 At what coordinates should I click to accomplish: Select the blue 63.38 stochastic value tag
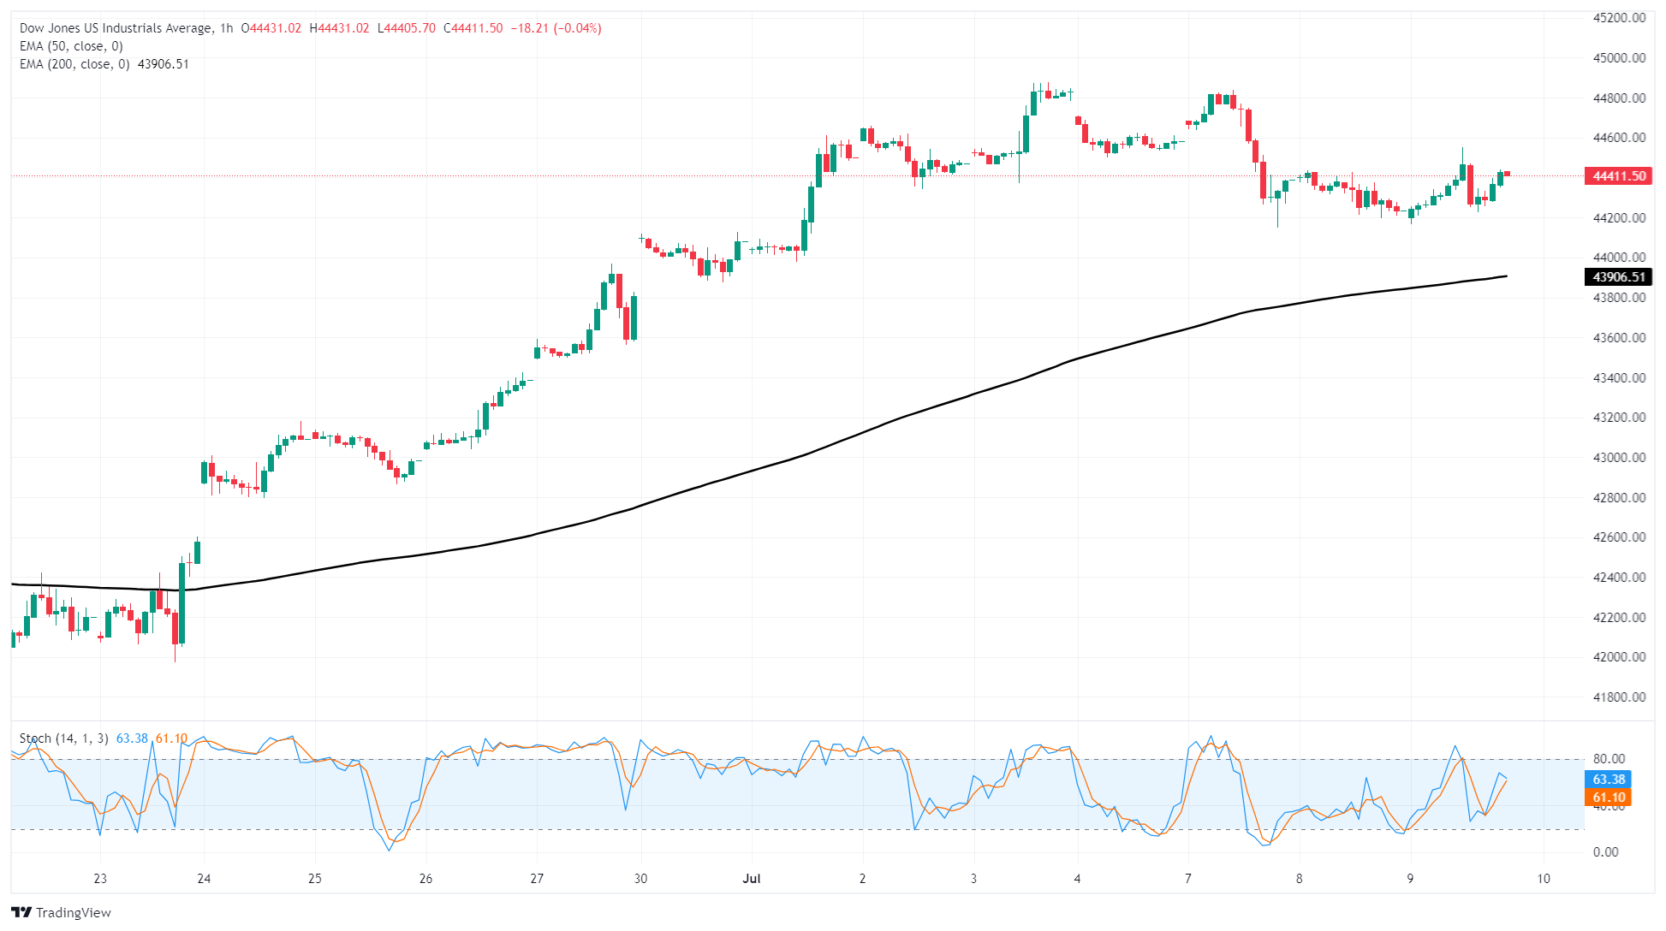click(x=1609, y=780)
